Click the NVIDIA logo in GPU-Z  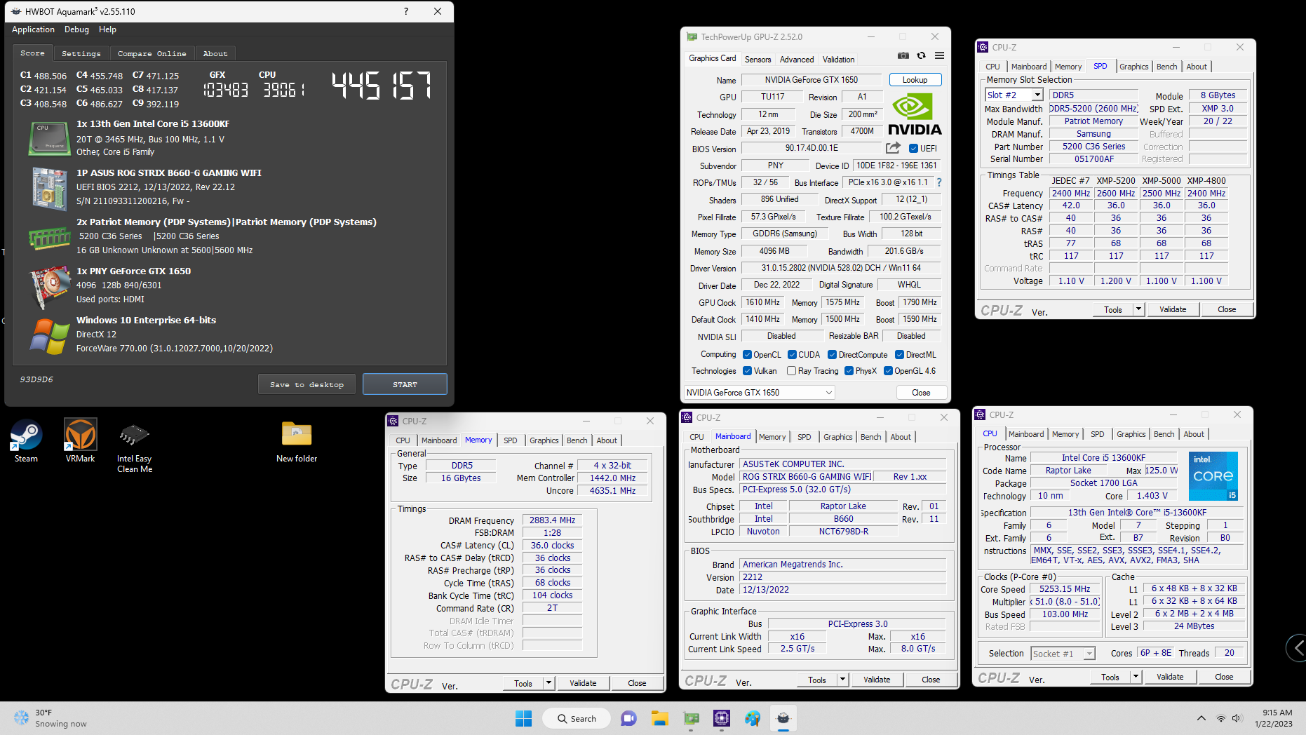pyautogui.click(x=915, y=114)
